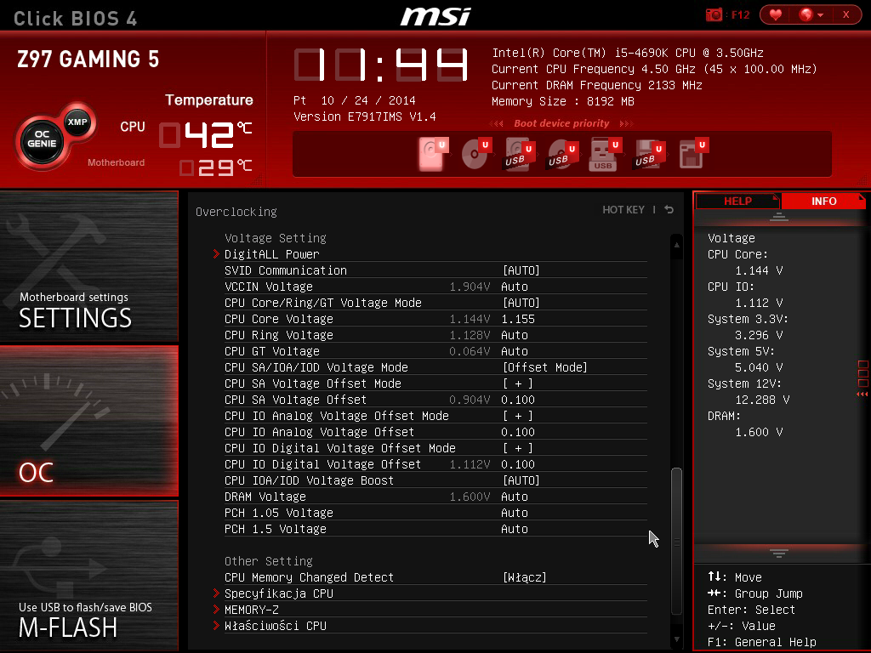Click the info panel bottom handle
This screenshot has width=871, height=653.
(x=779, y=553)
